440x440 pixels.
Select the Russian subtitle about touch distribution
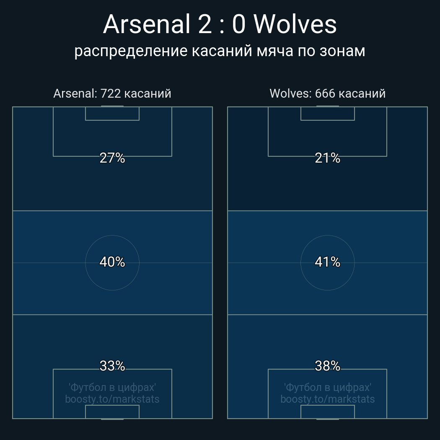click(x=220, y=51)
